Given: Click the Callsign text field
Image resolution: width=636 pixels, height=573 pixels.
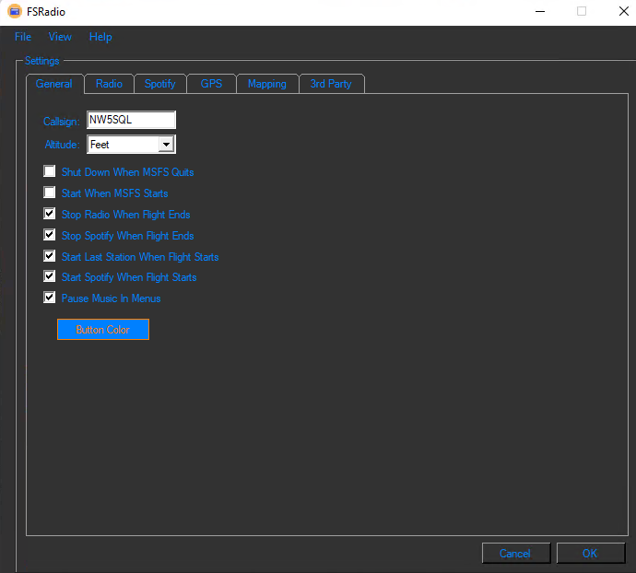Looking at the screenshot, I should [130, 120].
